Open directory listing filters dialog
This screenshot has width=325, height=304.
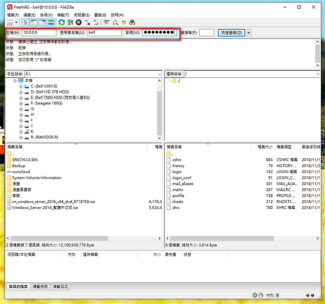pyautogui.click(x=107, y=22)
